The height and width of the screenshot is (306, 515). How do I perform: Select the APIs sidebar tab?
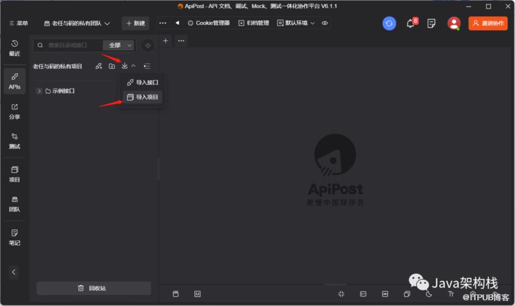pyautogui.click(x=14, y=82)
